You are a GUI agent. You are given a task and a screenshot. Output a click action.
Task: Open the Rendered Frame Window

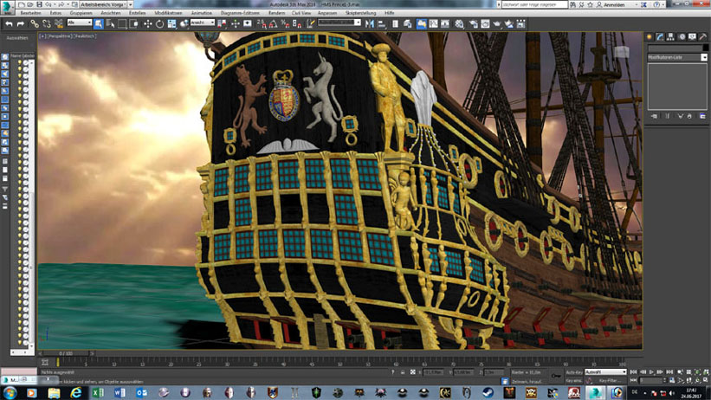[485, 23]
